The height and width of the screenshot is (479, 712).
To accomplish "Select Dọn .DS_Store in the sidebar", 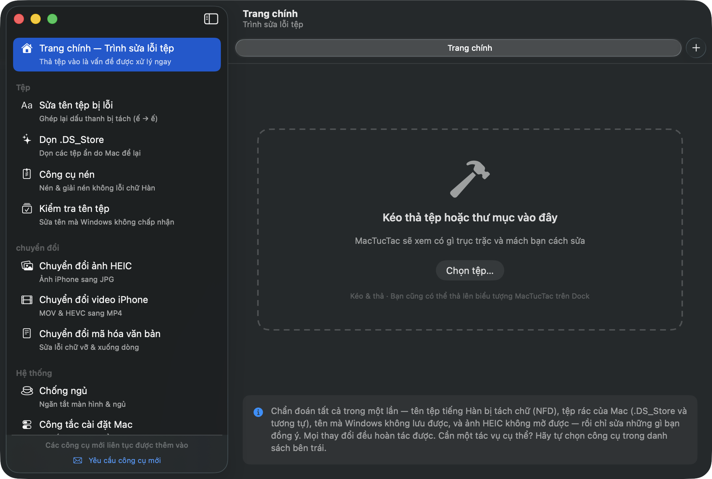I will click(117, 146).
